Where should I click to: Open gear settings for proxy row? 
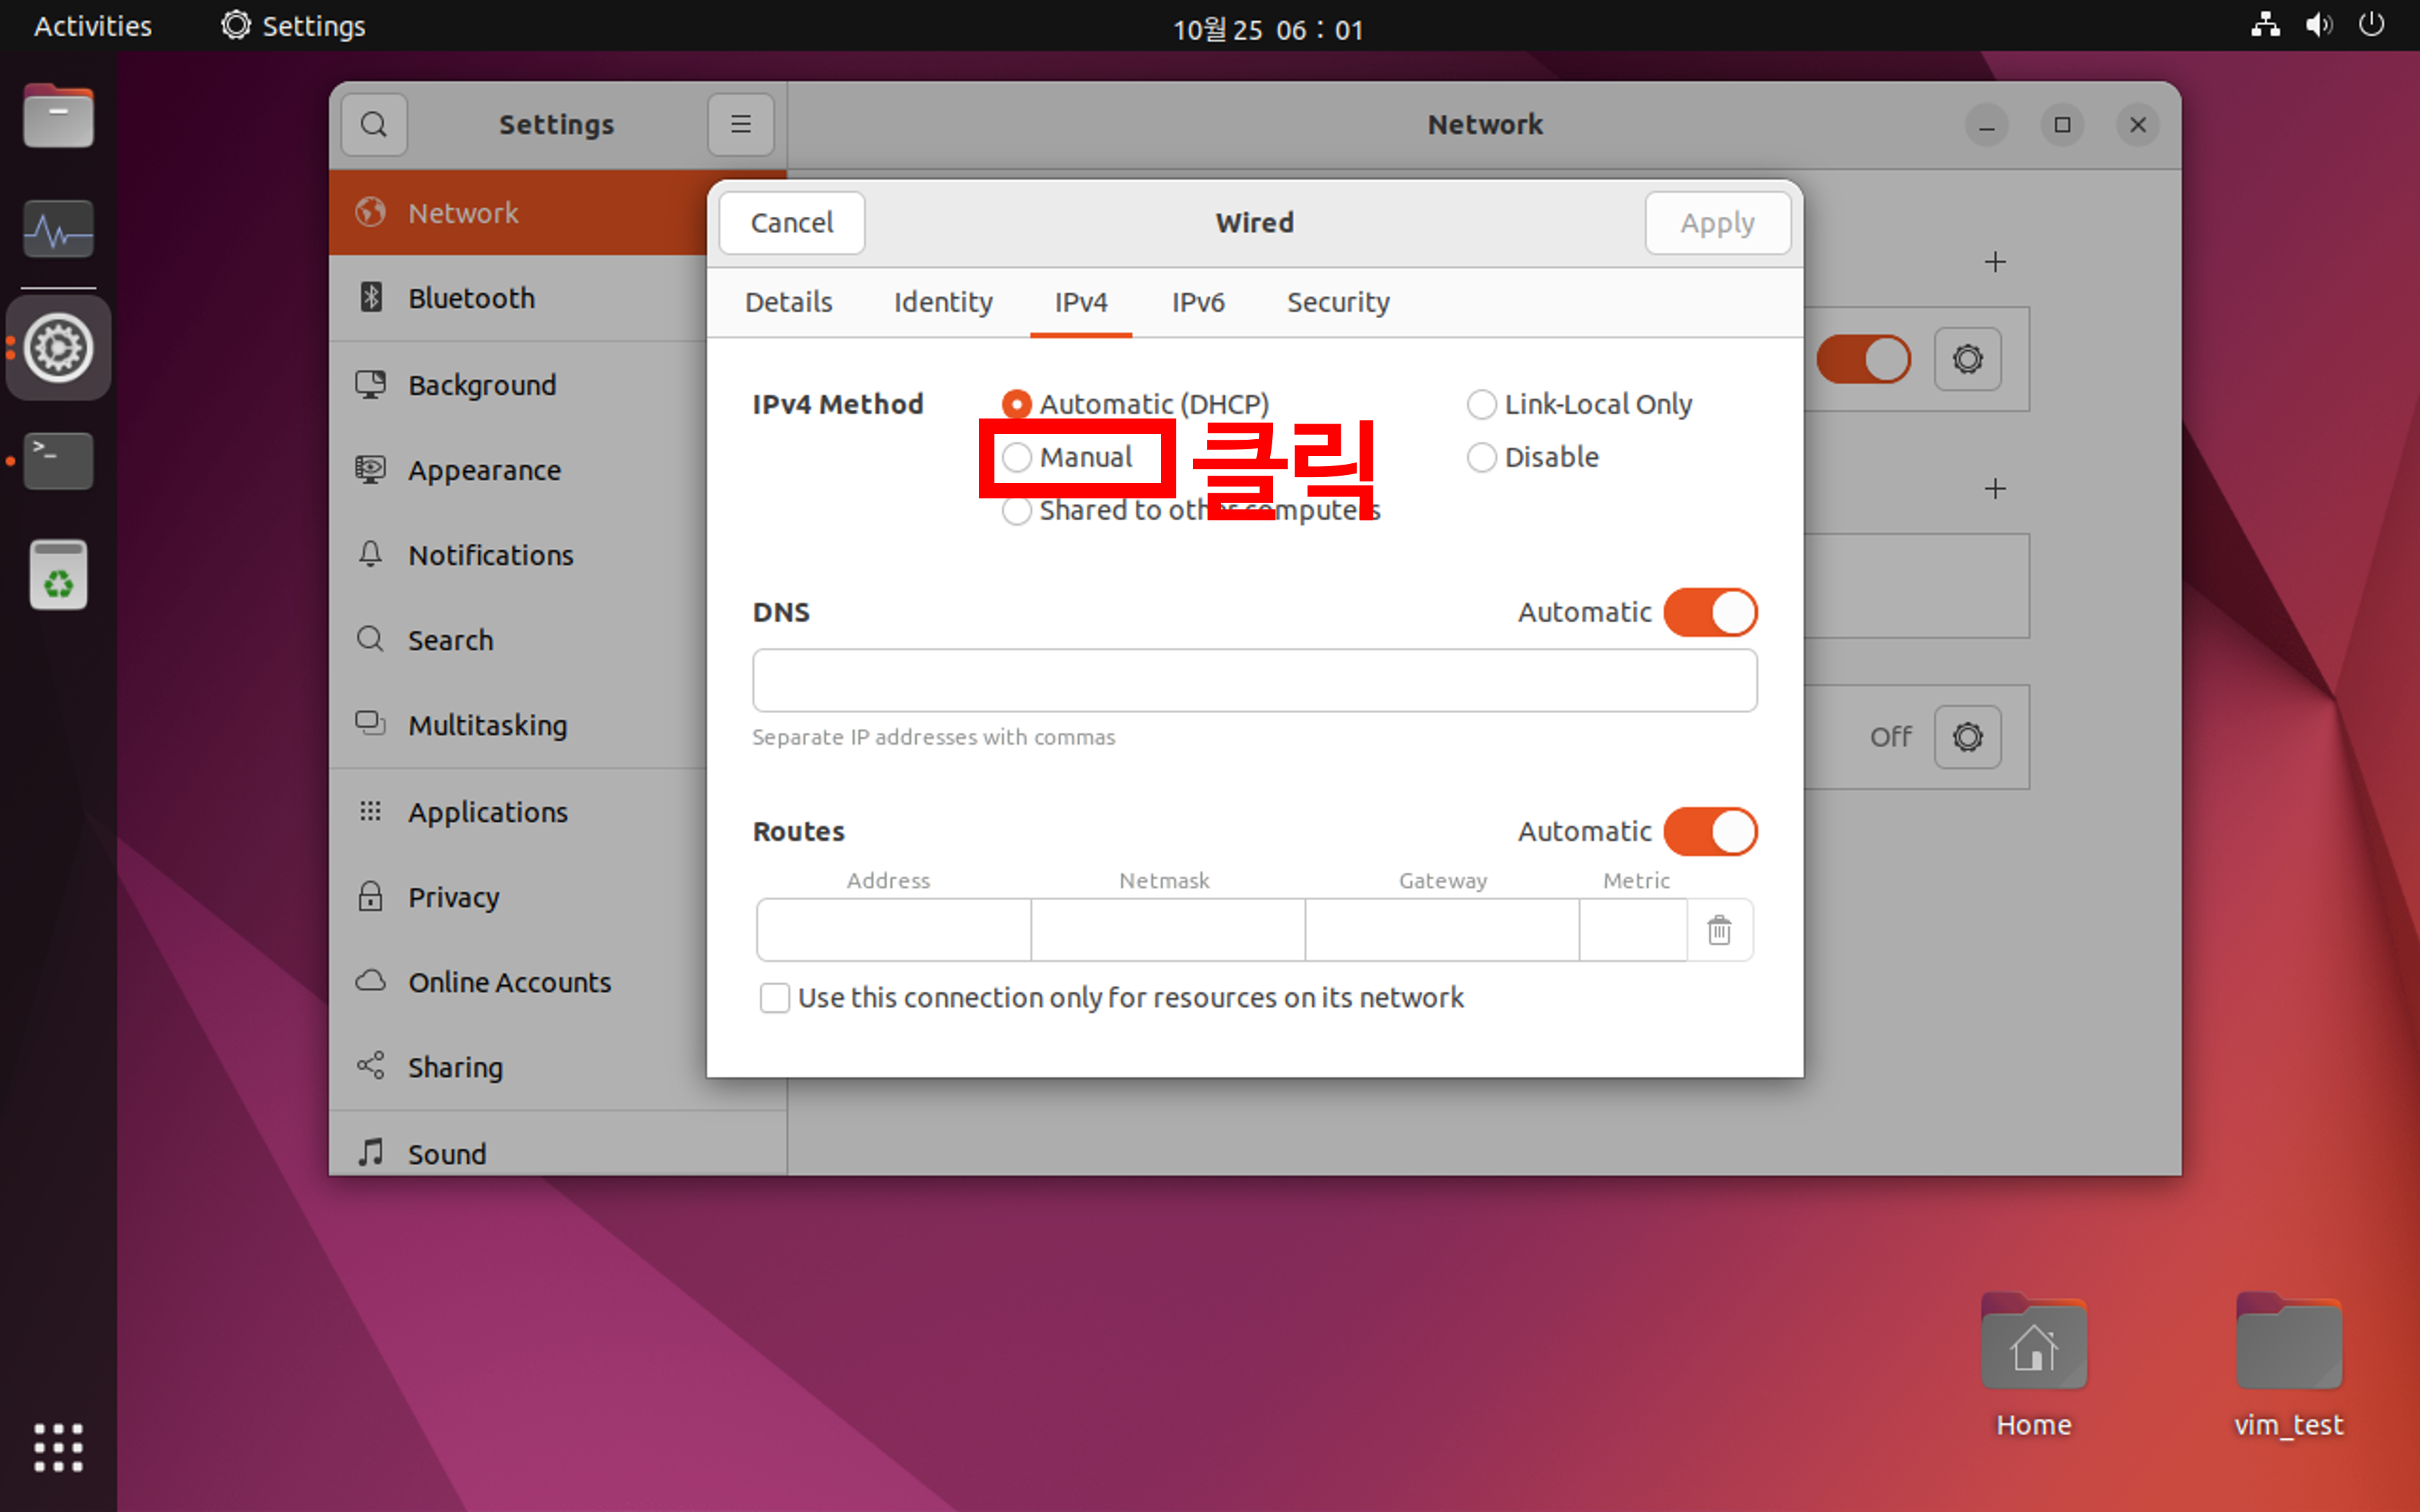pos(1967,737)
